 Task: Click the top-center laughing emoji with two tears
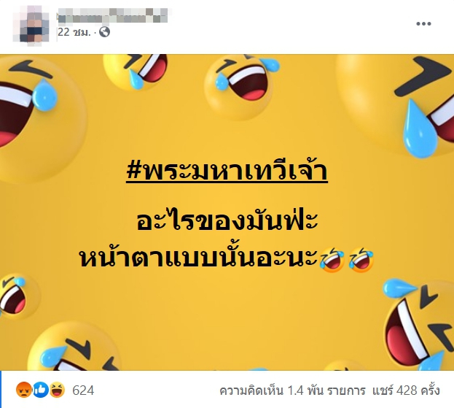pyautogui.click(x=240, y=87)
